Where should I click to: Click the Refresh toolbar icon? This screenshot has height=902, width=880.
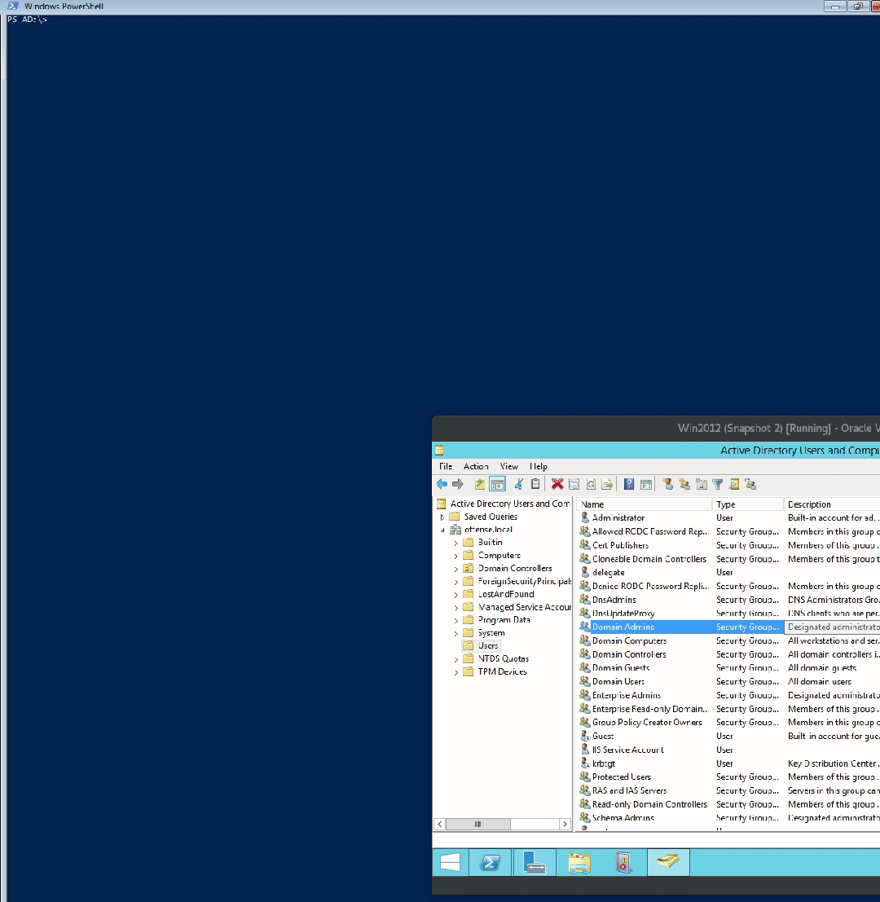coord(590,484)
